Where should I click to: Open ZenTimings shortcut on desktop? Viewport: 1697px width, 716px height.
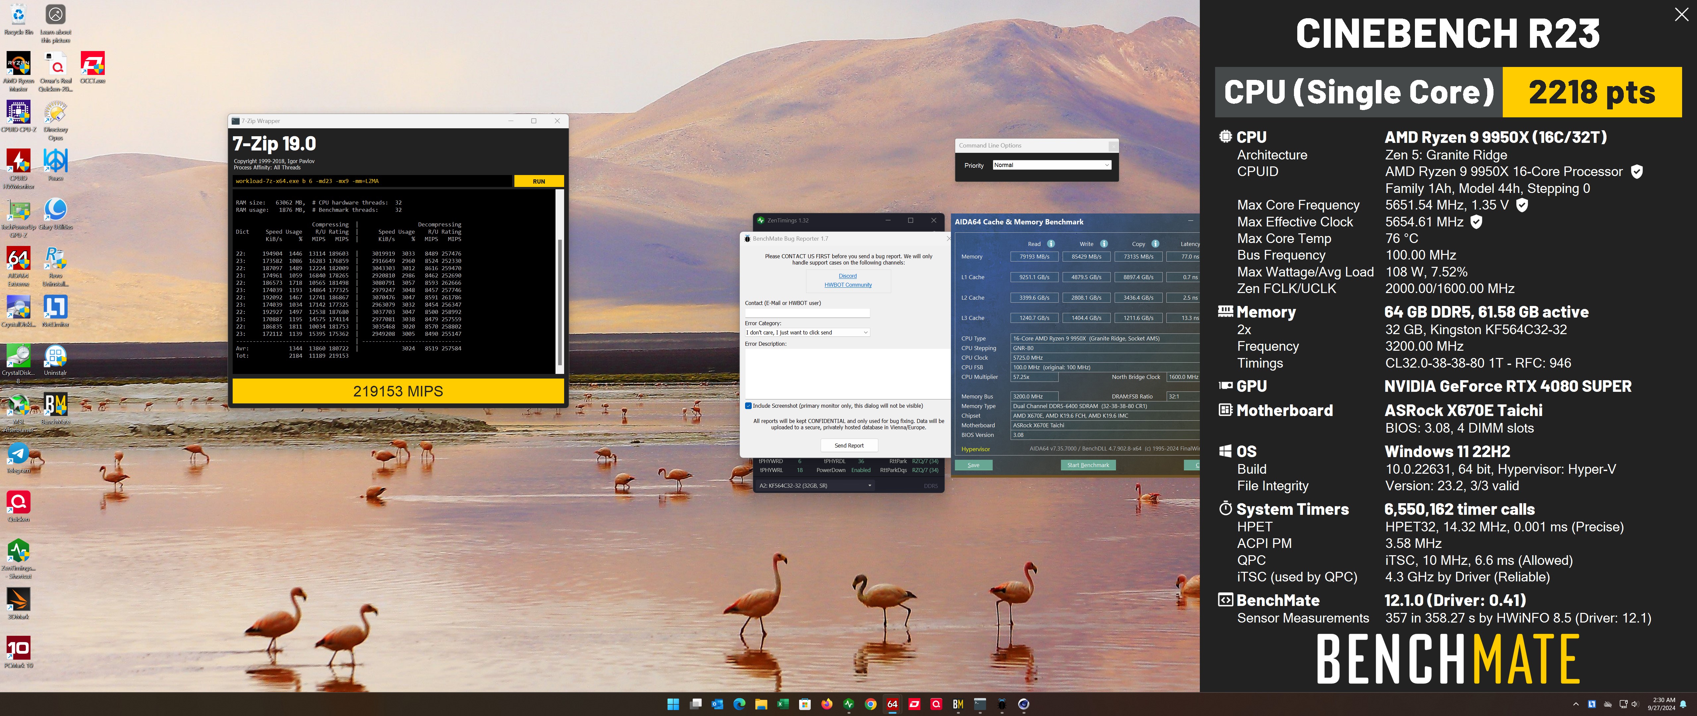point(19,559)
